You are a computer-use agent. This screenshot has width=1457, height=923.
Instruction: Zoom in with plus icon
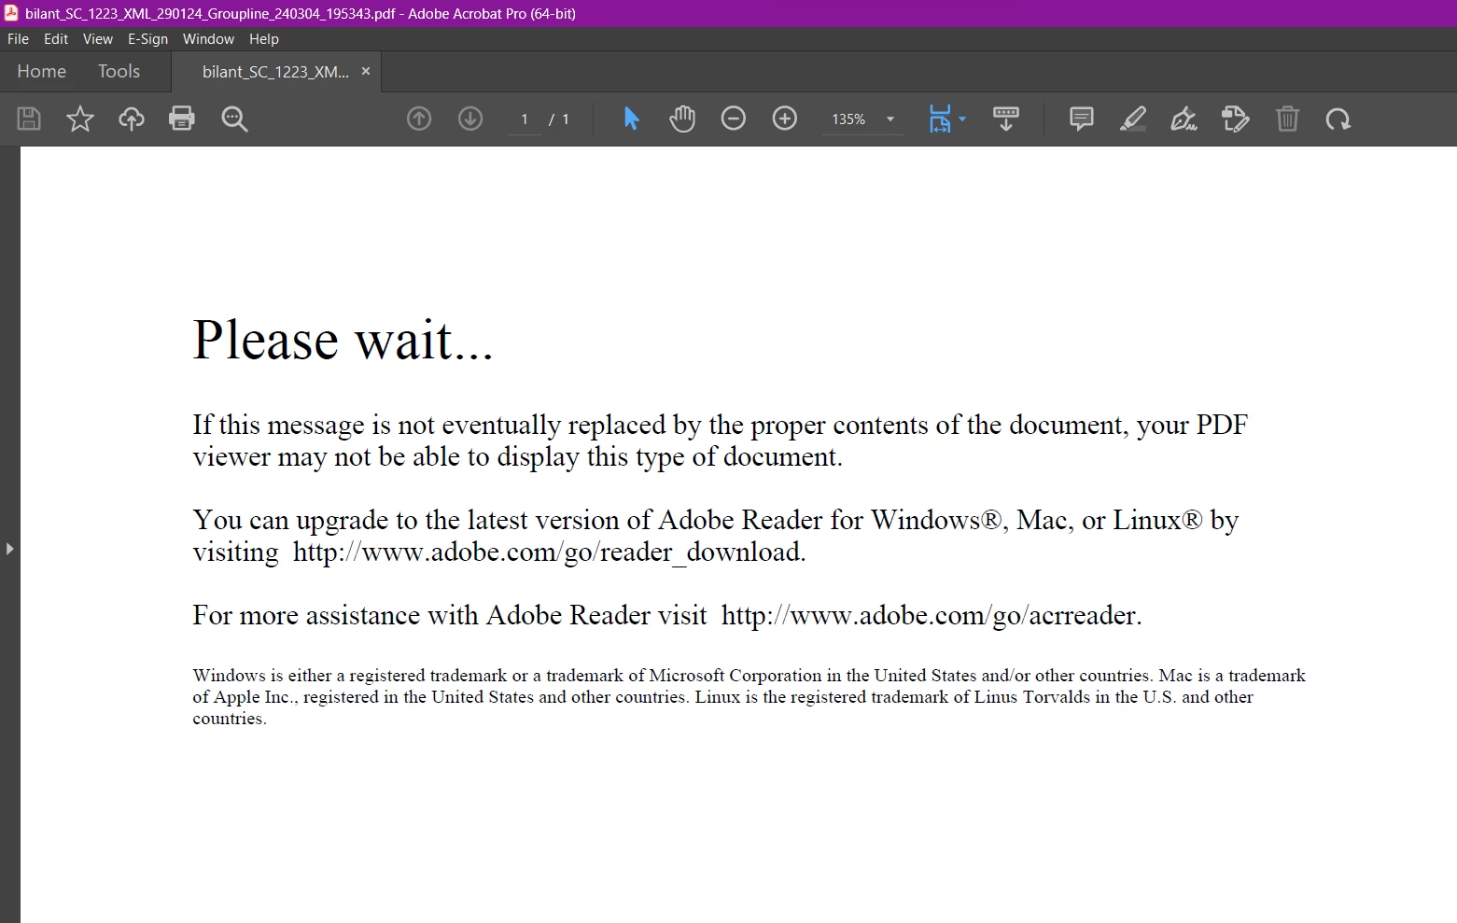(x=785, y=119)
